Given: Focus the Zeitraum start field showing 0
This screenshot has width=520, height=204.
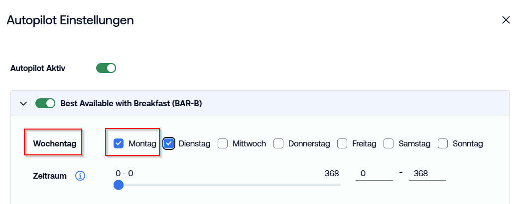Looking at the screenshot, I should coord(374,174).
